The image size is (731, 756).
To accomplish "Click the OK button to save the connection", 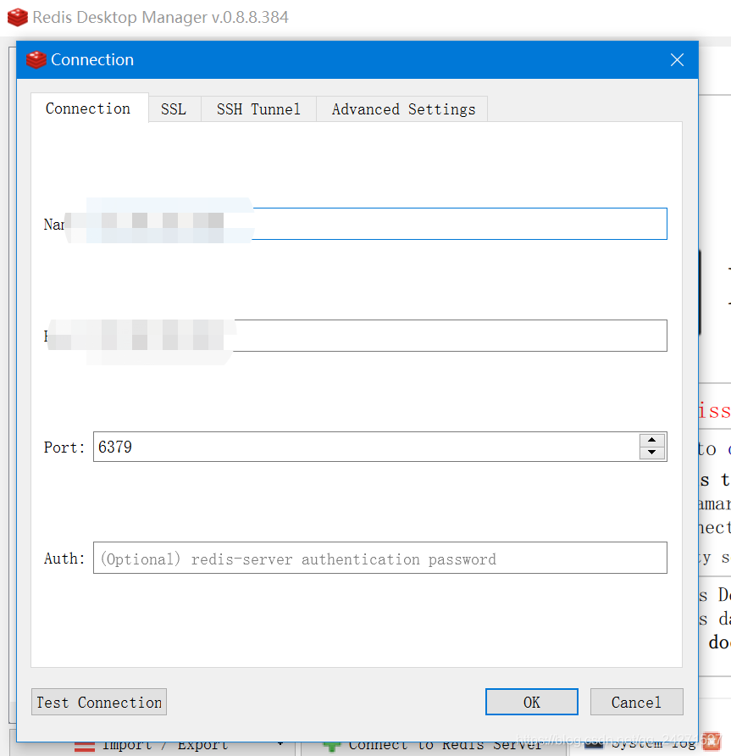I will click(x=531, y=702).
